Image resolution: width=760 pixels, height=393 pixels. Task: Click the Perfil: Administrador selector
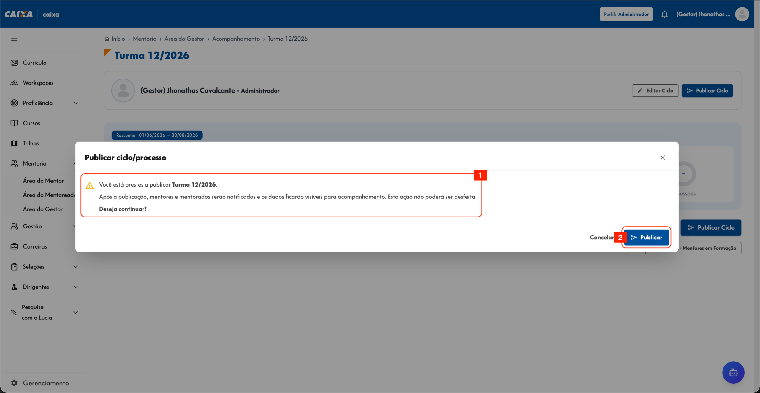[626, 14]
